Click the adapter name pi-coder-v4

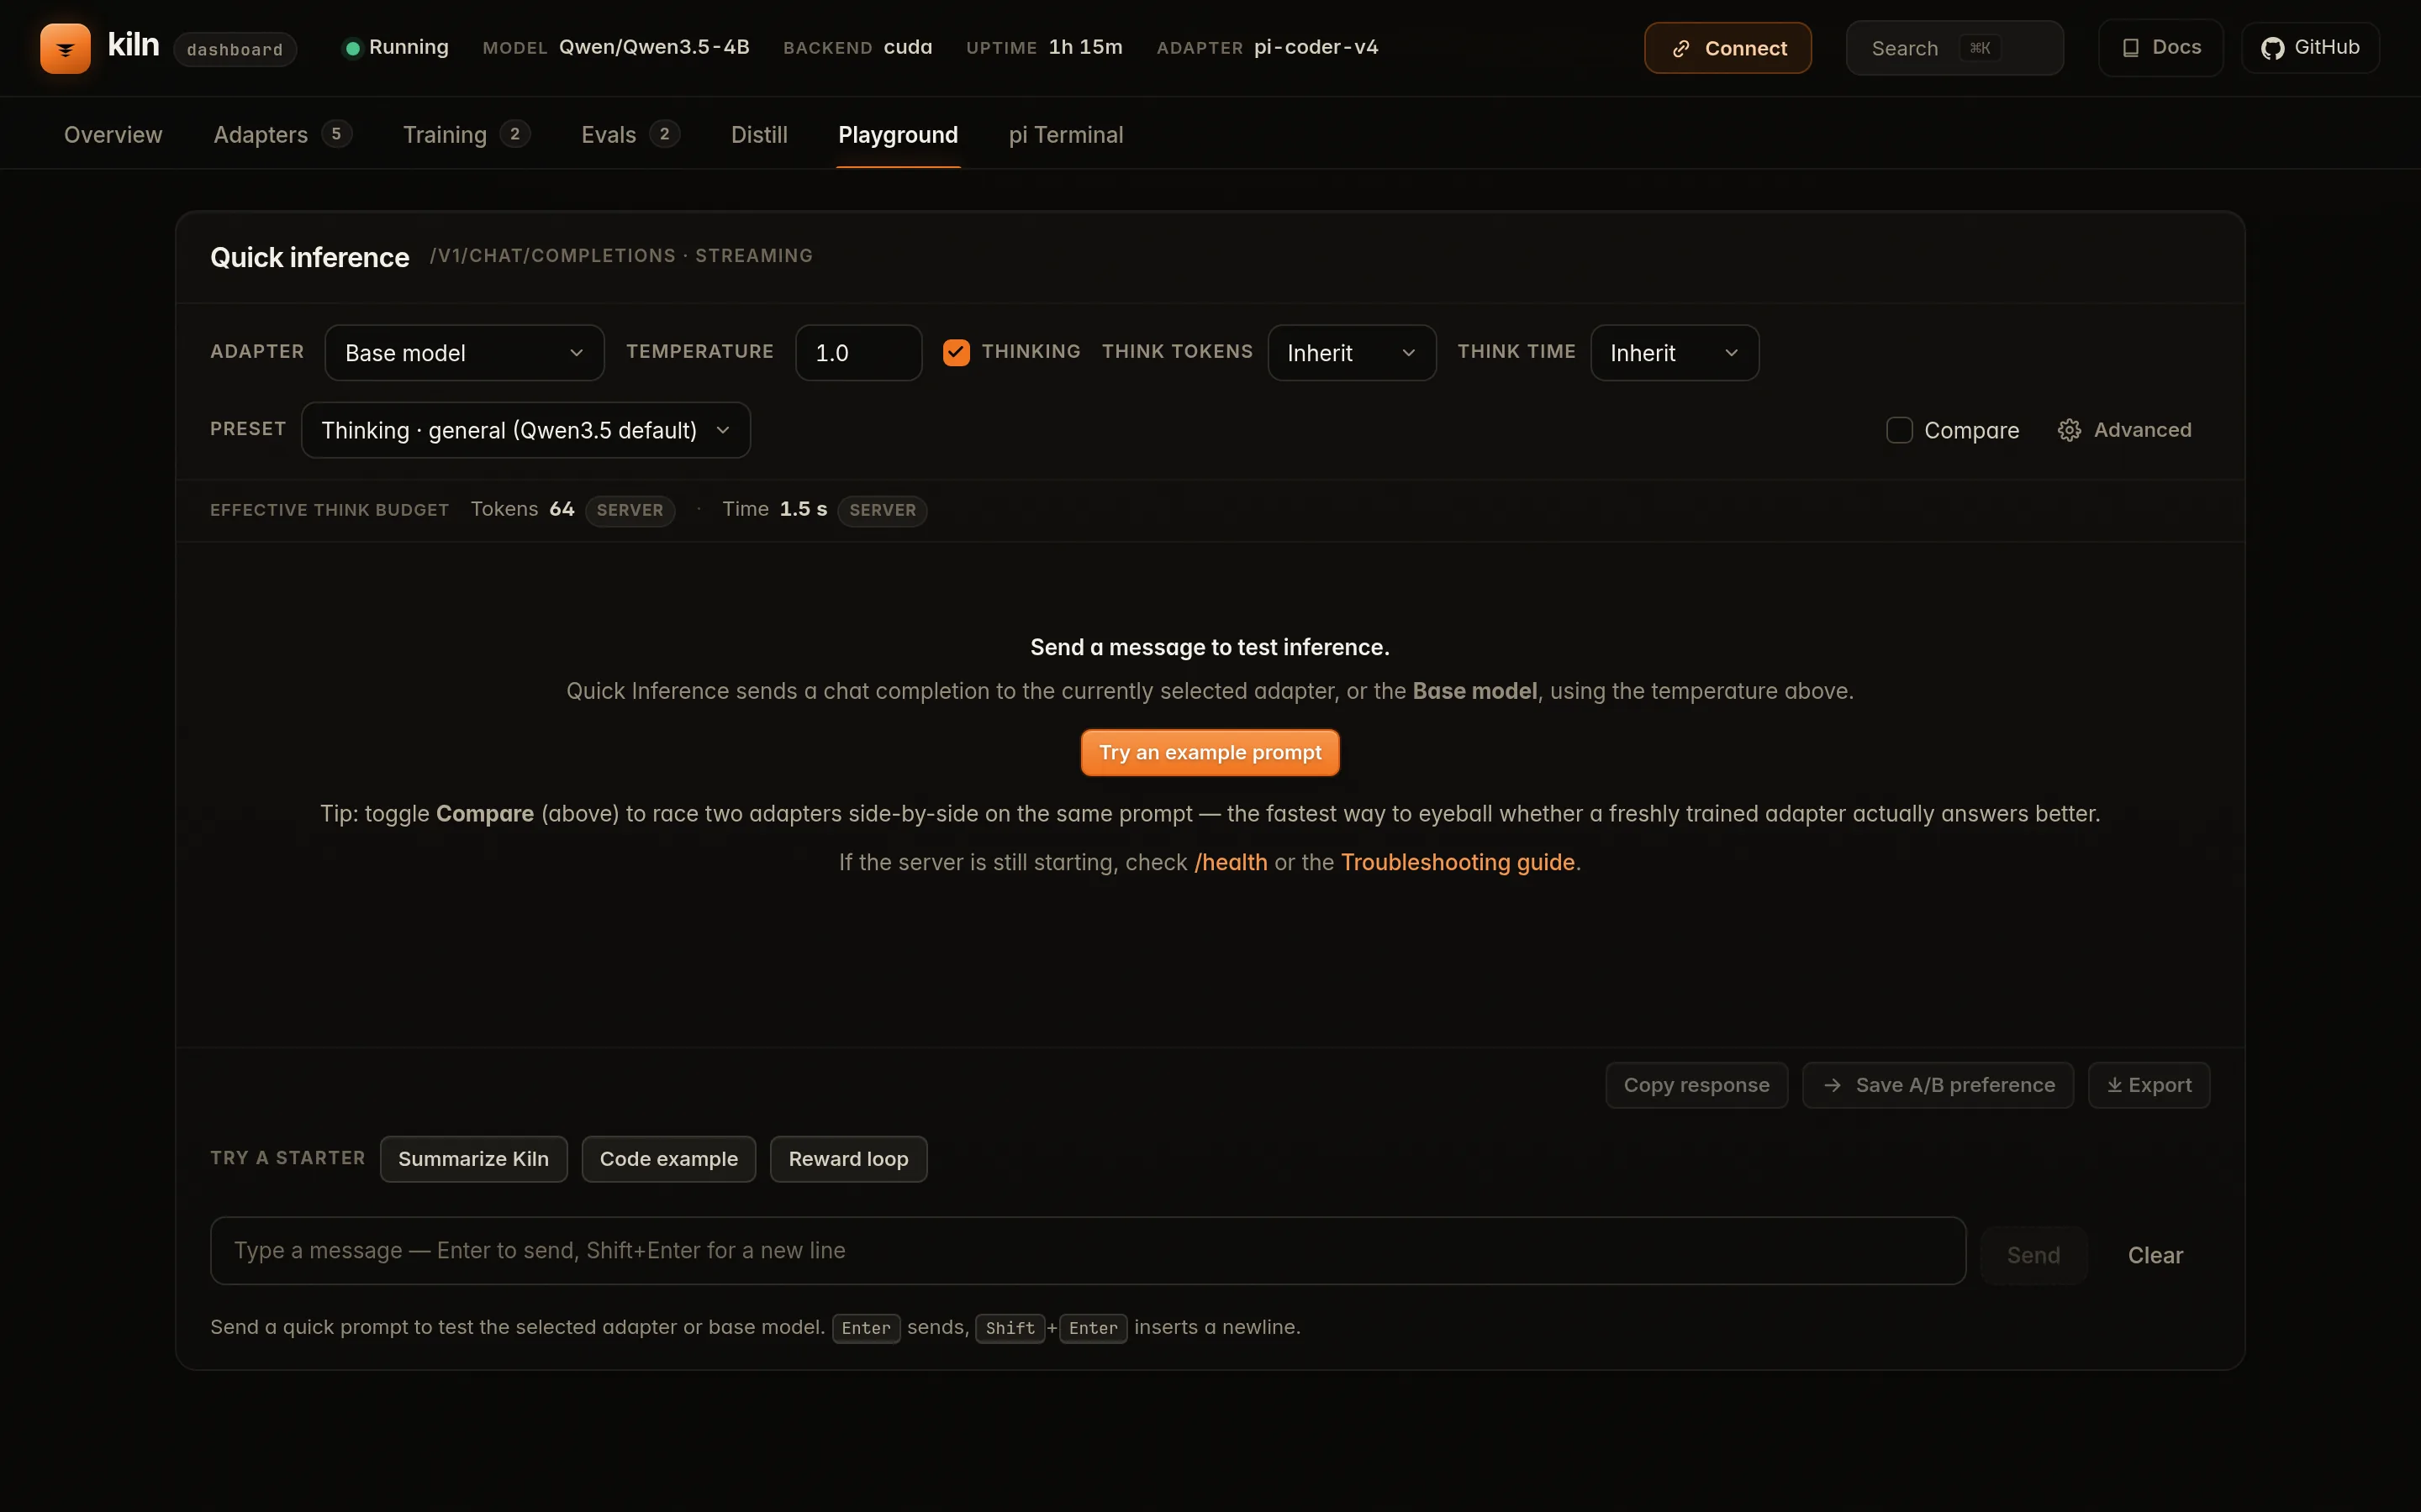1316,47
